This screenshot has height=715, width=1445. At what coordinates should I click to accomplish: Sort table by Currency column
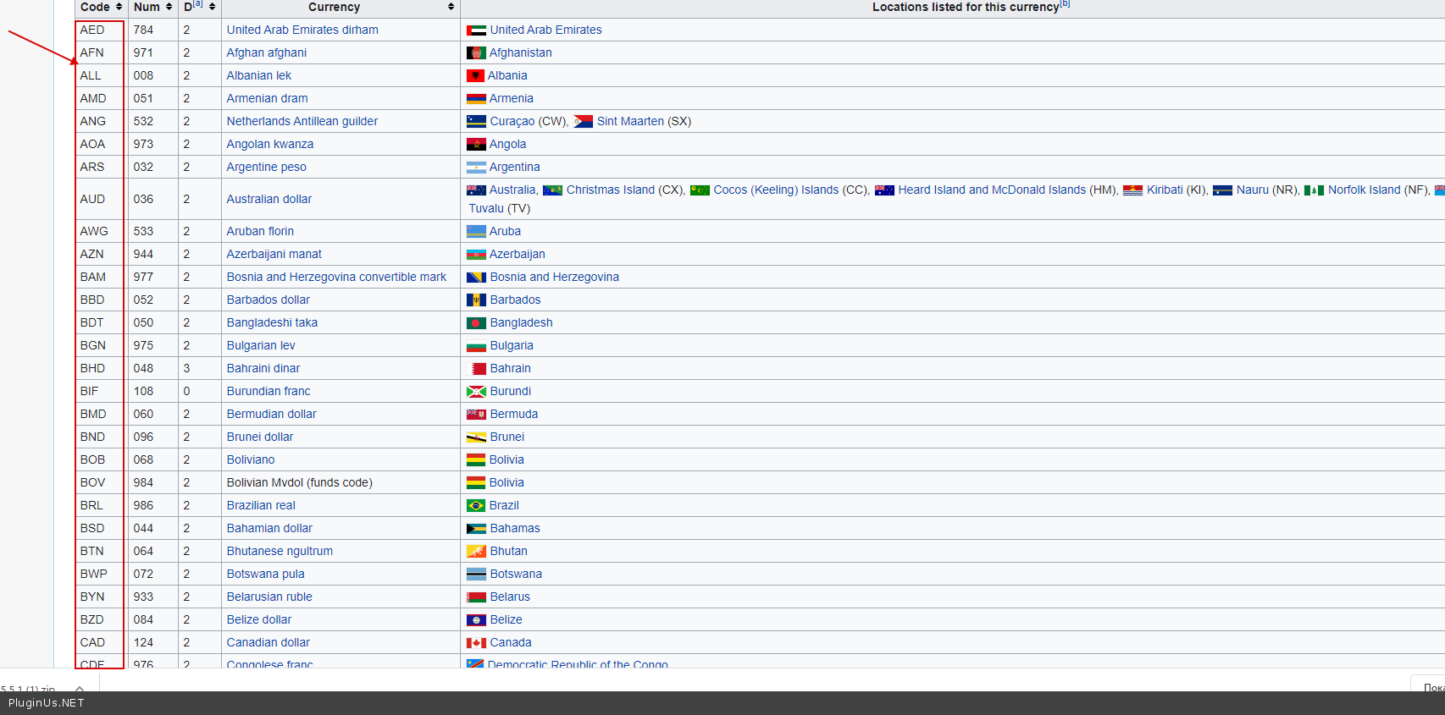(x=451, y=7)
